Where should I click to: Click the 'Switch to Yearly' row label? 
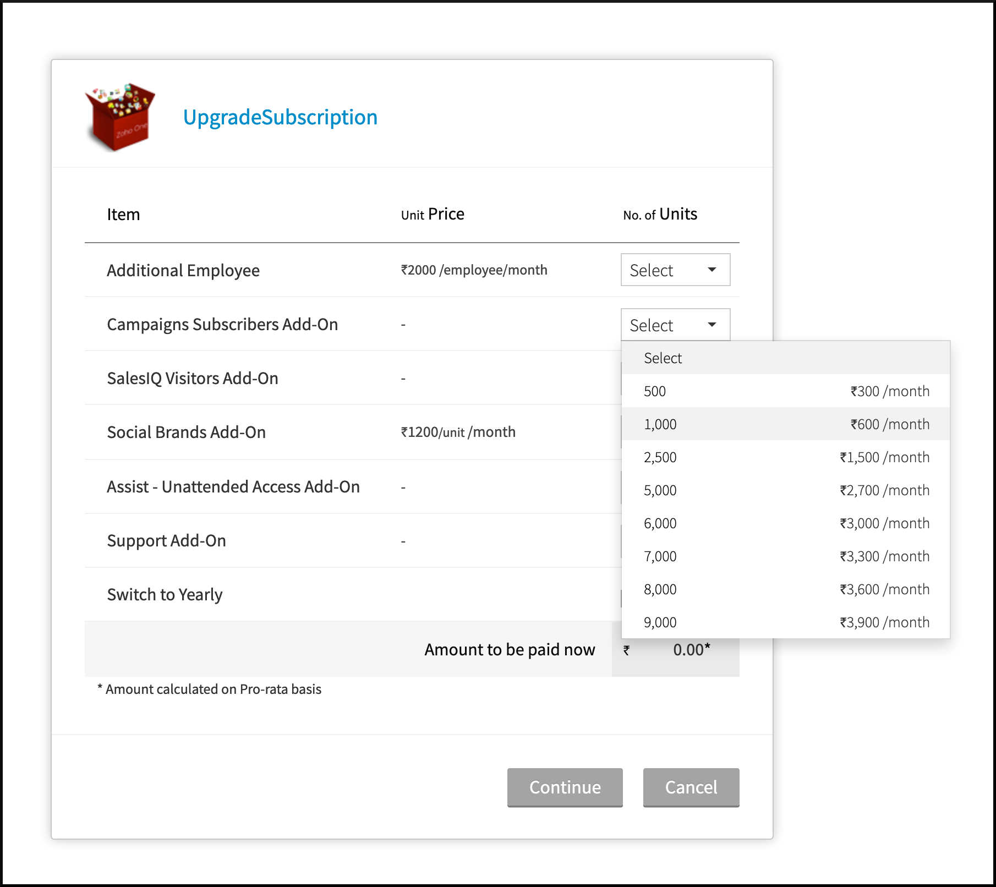(x=165, y=594)
